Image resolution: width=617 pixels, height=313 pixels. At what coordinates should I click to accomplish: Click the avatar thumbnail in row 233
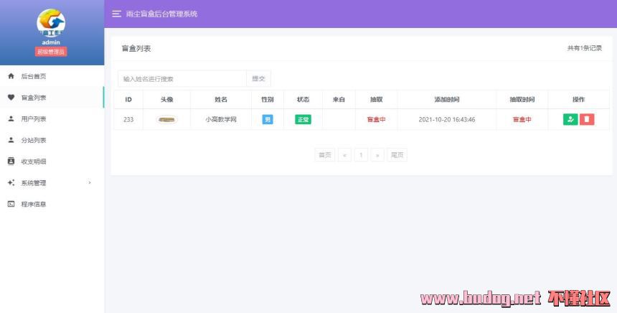pyautogui.click(x=167, y=119)
